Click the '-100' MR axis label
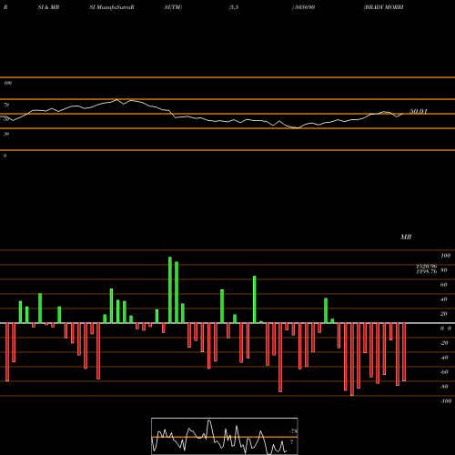455x455 pixels. coord(446,401)
